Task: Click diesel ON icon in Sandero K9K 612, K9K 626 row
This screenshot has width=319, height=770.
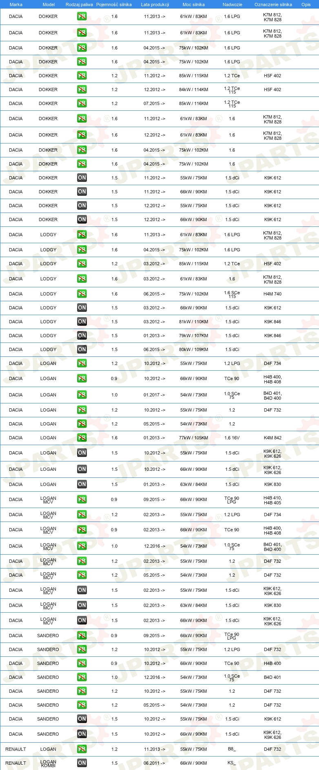Action: coord(82,734)
